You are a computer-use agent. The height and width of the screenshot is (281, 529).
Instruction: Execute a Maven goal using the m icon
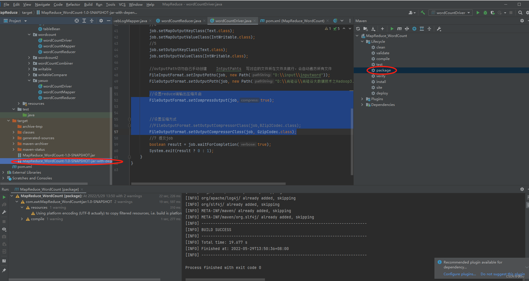pyautogui.click(x=399, y=29)
